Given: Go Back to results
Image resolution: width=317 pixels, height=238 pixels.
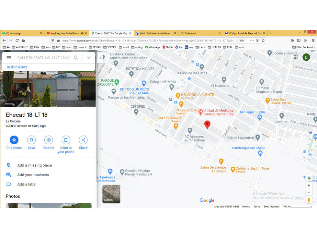Looking at the screenshot, I should coord(17,67).
